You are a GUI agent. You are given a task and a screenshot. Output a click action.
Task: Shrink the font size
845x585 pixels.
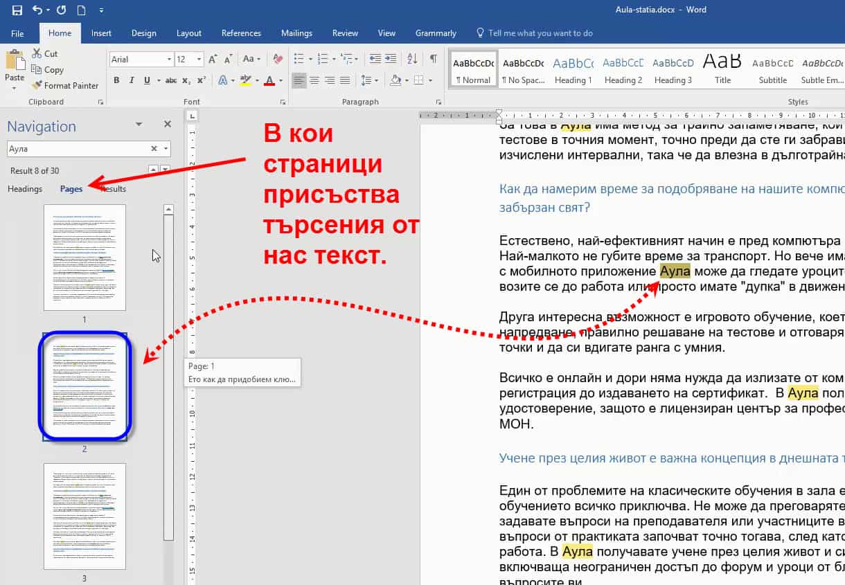[x=228, y=60]
